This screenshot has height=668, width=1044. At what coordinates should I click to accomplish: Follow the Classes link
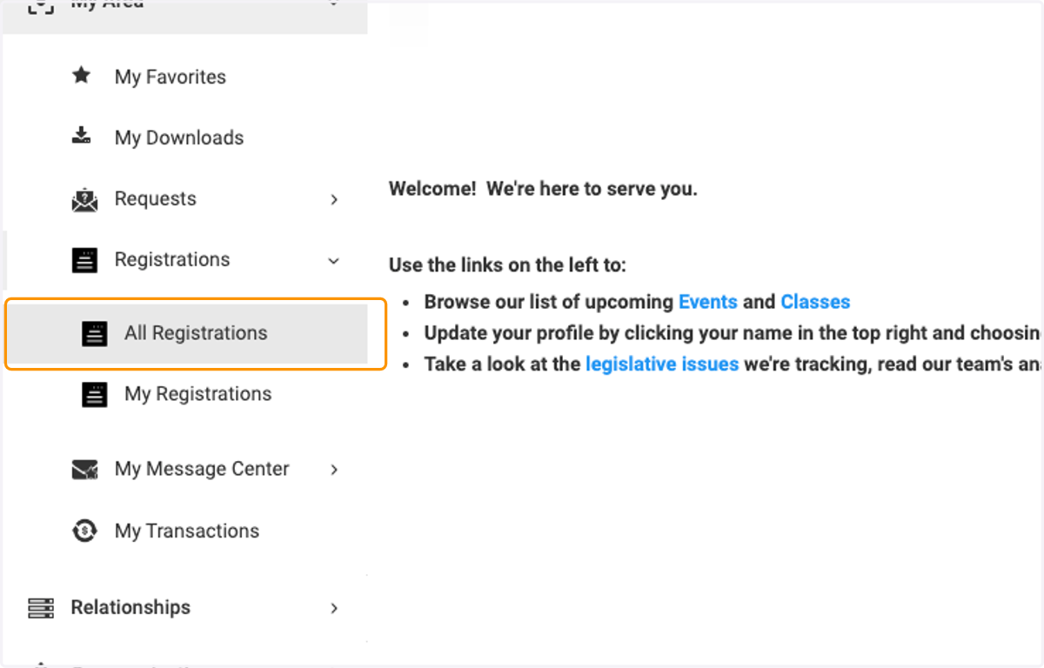click(x=815, y=302)
